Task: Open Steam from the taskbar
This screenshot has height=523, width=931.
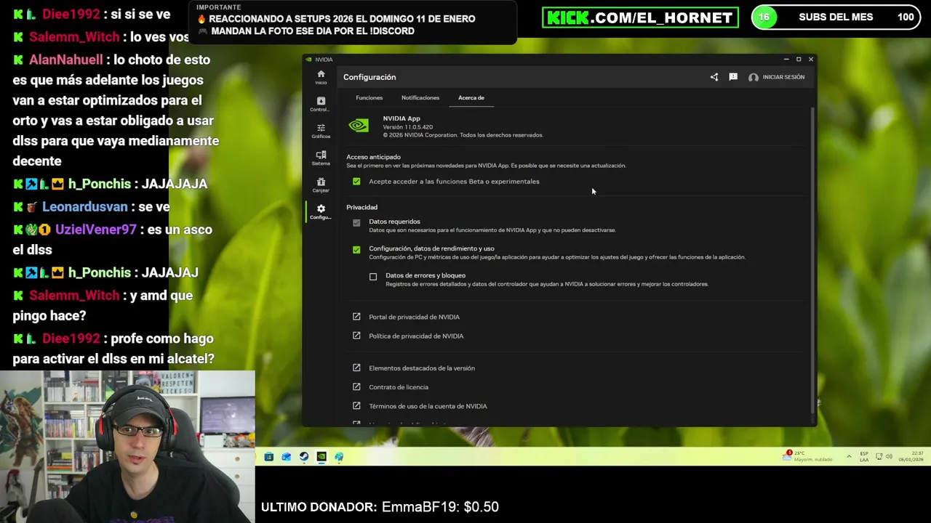Action: (x=304, y=457)
